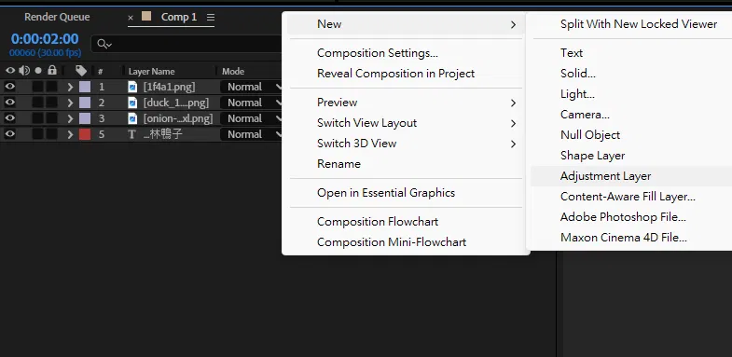Hide the 1f4a1.png layer
Viewport: 732px width, 357px height.
point(10,87)
